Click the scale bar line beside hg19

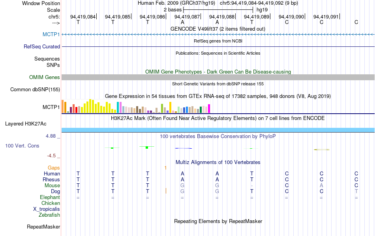tap(218, 10)
